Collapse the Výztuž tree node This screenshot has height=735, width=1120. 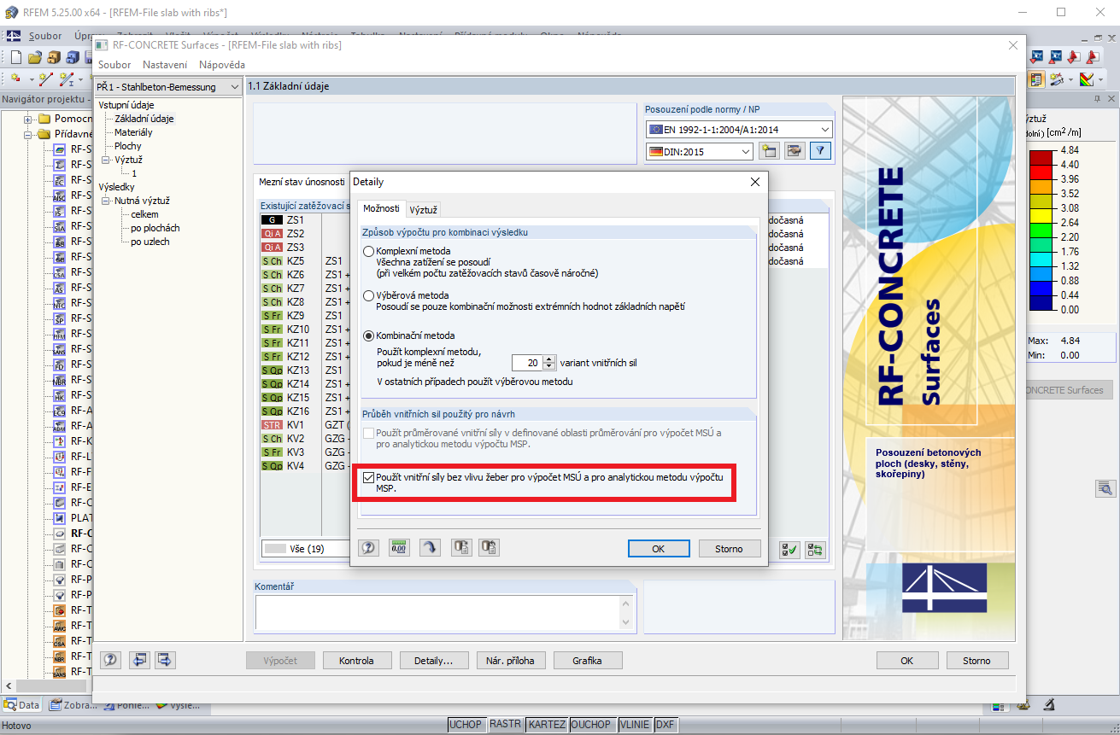click(106, 160)
